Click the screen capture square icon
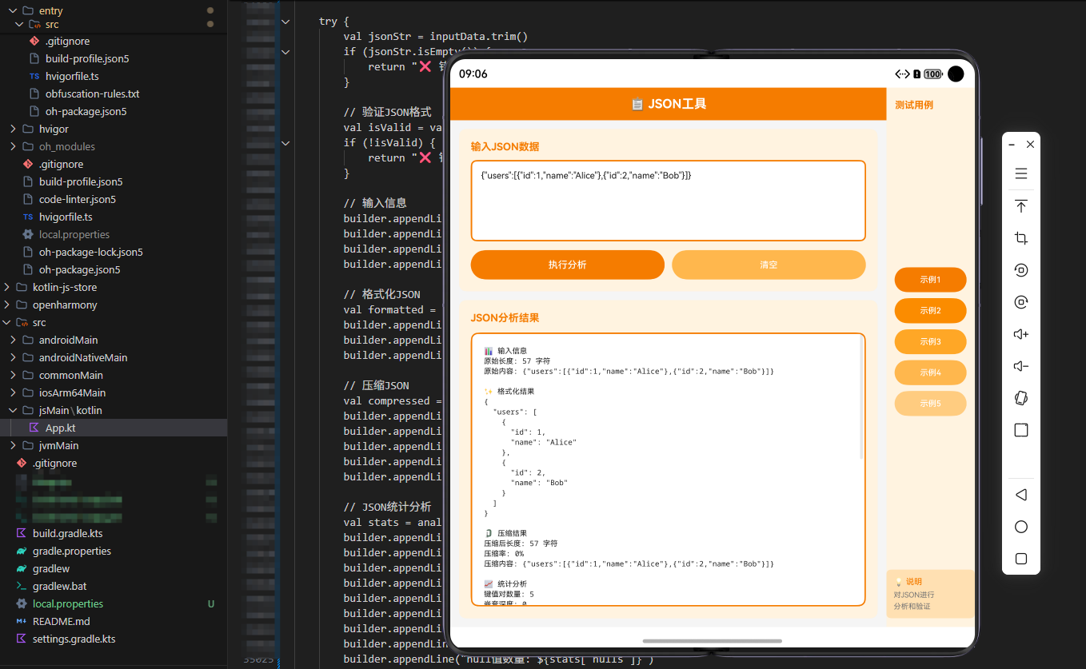Viewport: 1086px width, 669px height. click(x=1020, y=429)
